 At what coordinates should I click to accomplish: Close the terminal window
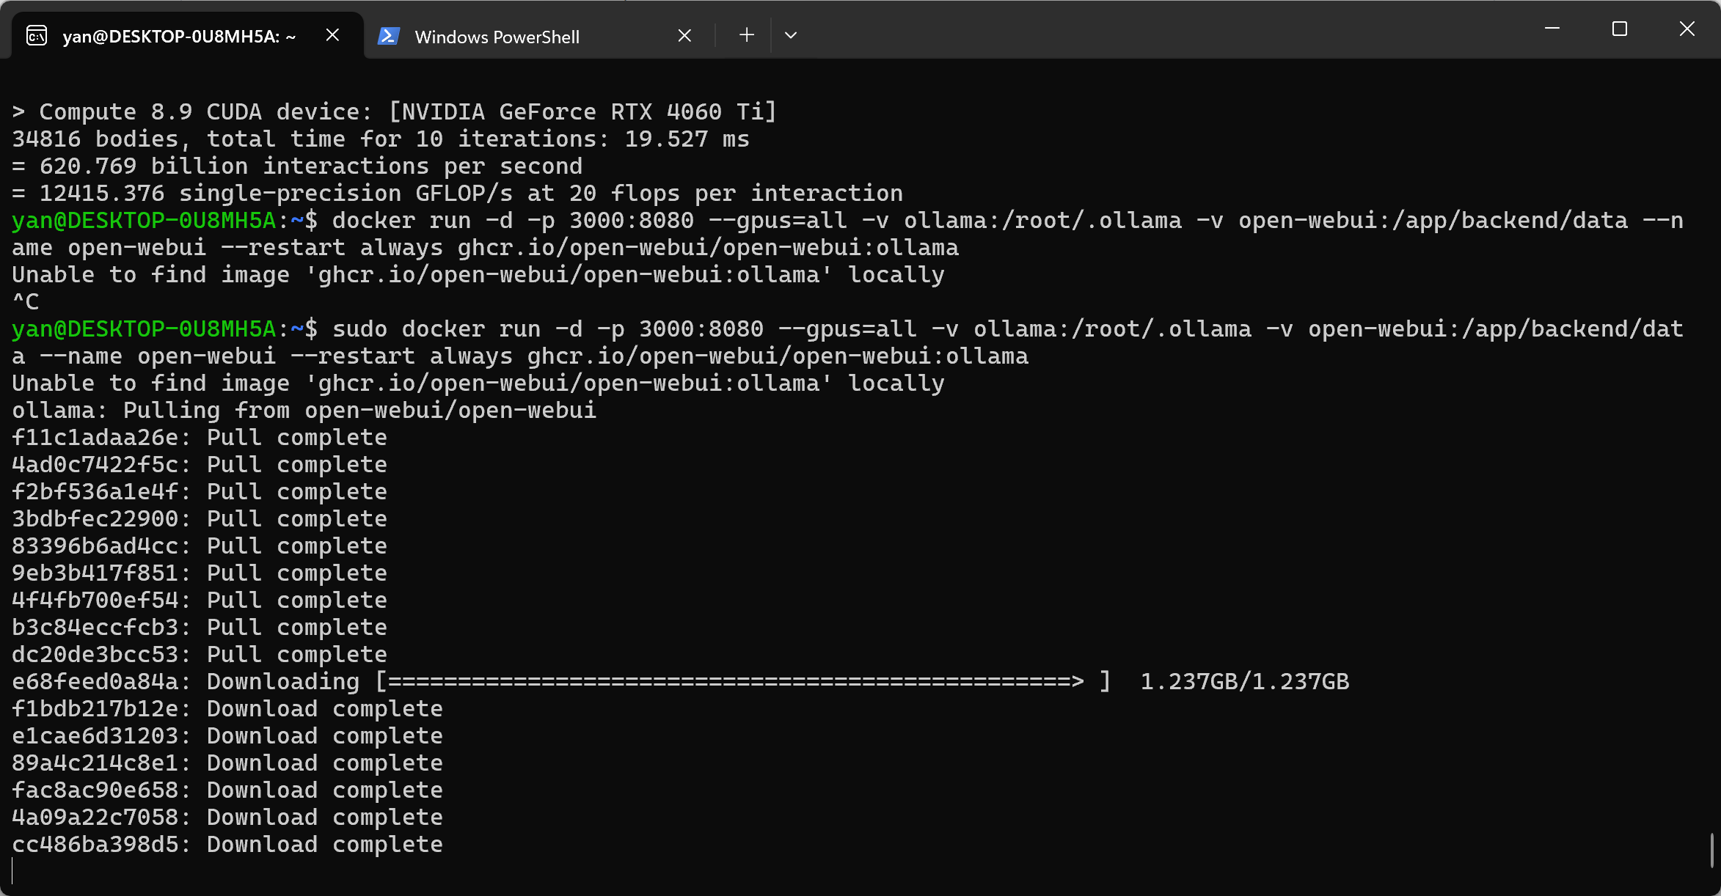tap(1687, 29)
